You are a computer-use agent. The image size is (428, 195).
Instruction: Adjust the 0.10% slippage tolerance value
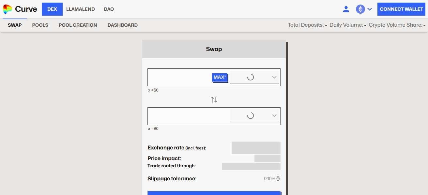point(269,178)
